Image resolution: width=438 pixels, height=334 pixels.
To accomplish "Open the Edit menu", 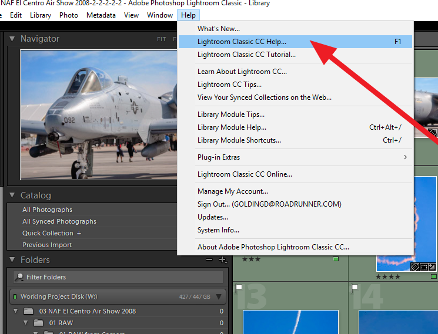I will 16,15.
